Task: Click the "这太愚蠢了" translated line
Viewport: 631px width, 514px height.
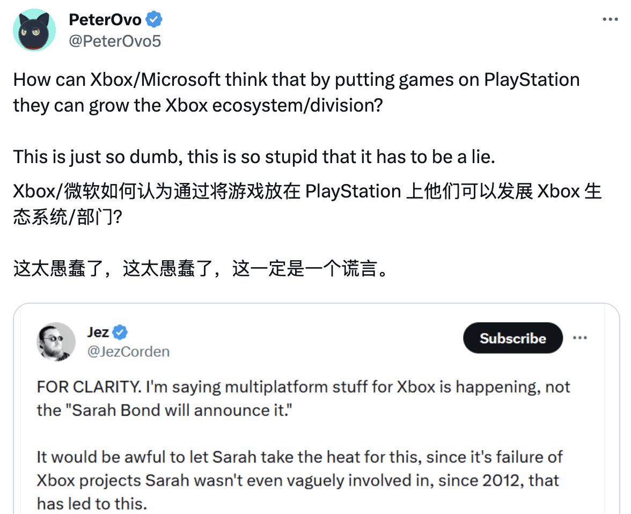Action: point(201,269)
